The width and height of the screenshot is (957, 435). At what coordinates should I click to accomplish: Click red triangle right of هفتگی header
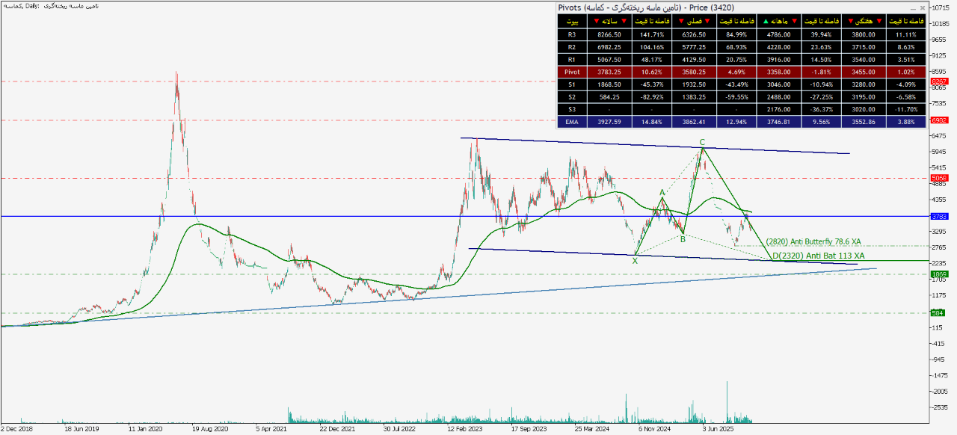point(877,21)
